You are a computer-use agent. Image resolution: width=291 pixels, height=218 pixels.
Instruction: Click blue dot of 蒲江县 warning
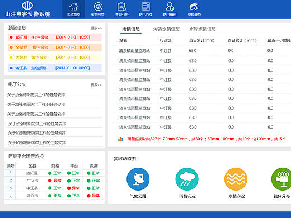(11, 68)
